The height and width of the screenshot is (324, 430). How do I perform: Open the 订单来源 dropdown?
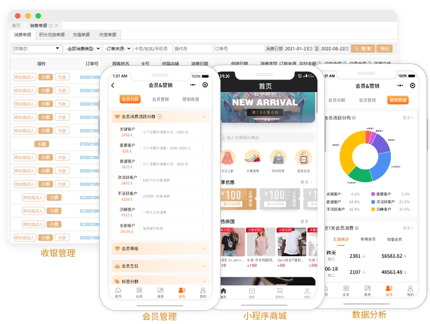point(118,49)
